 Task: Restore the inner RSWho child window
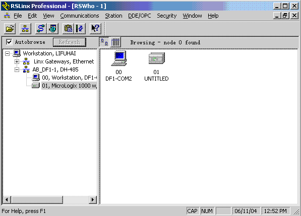point(285,16)
